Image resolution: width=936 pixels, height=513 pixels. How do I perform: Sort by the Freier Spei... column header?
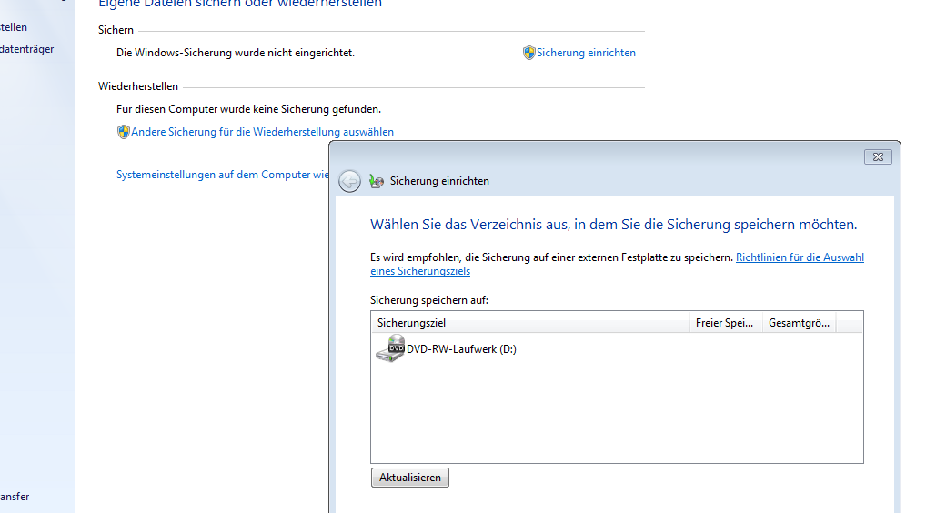pos(726,323)
